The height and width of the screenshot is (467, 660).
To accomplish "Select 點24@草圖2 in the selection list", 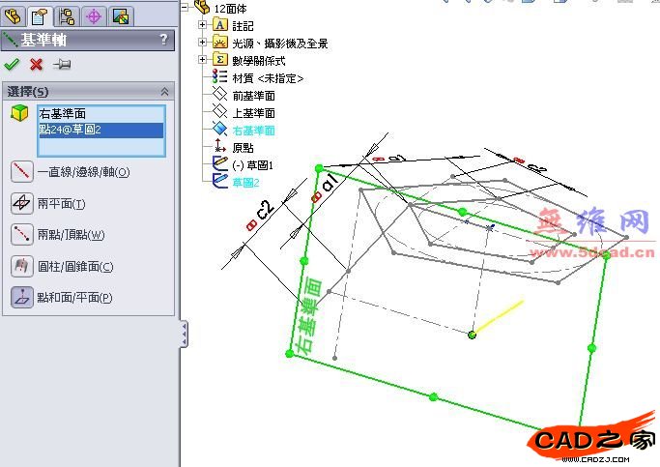I will coord(70,130).
